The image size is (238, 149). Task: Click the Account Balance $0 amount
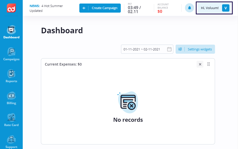(160, 11)
